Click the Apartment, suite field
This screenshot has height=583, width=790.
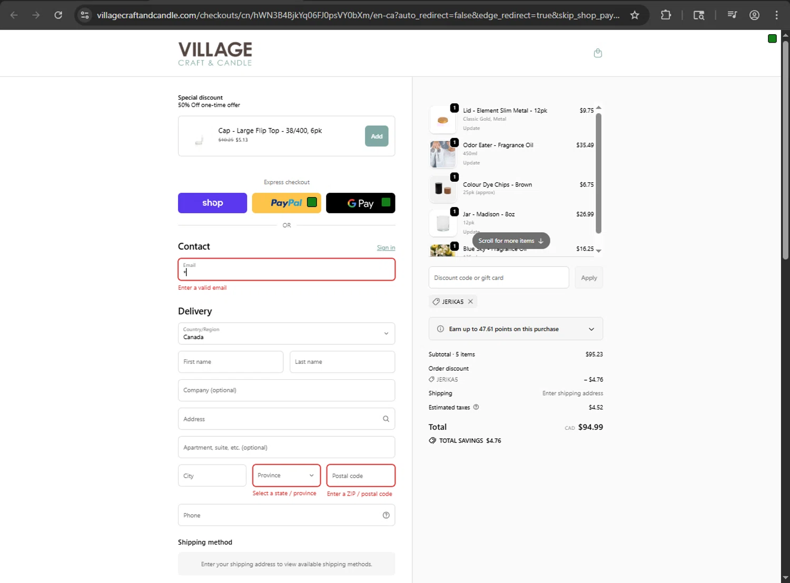pyautogui.click(x=287, y=447)
